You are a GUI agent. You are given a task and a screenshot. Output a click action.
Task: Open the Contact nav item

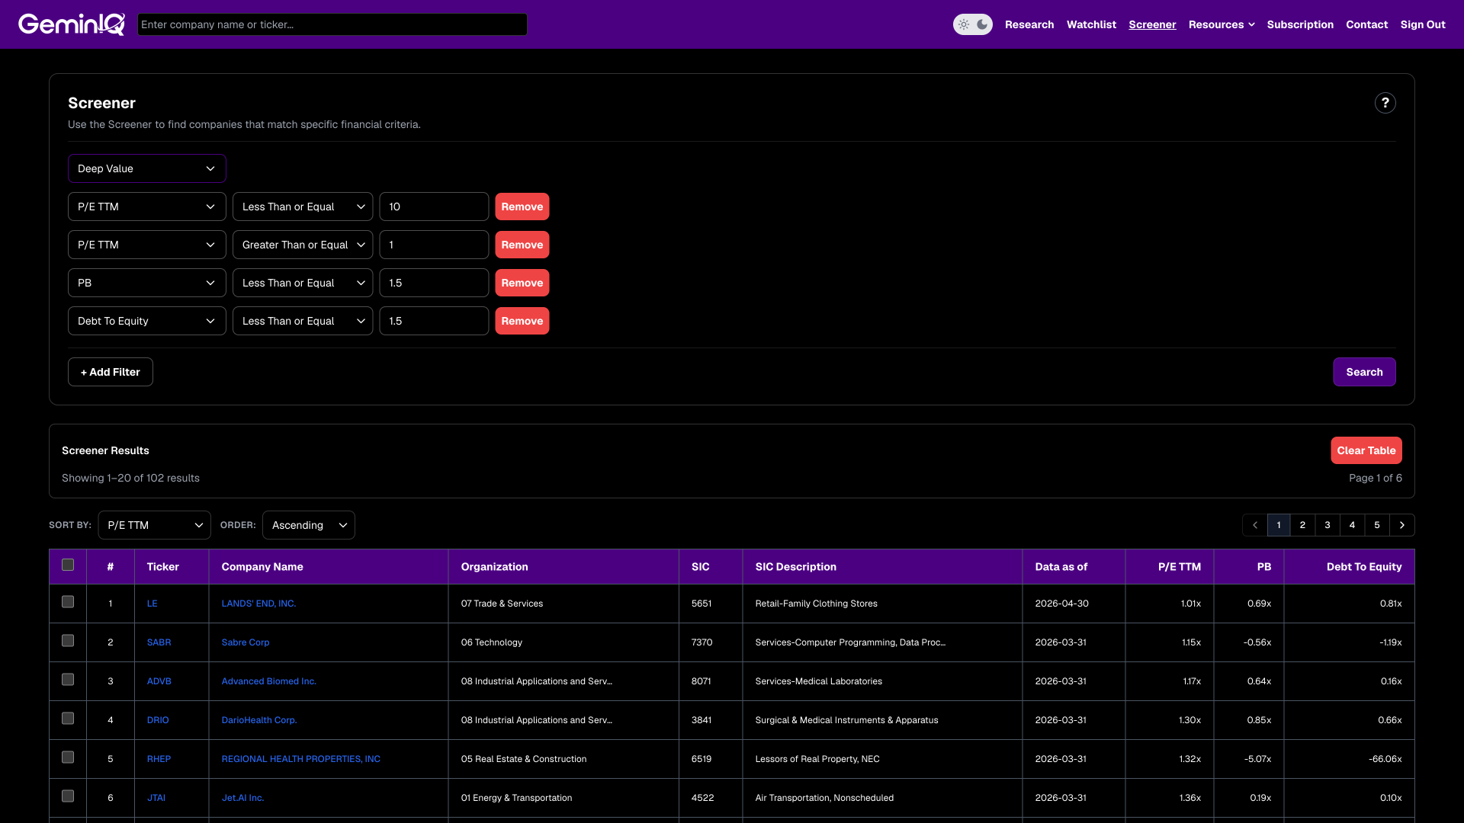[1366, 24]
